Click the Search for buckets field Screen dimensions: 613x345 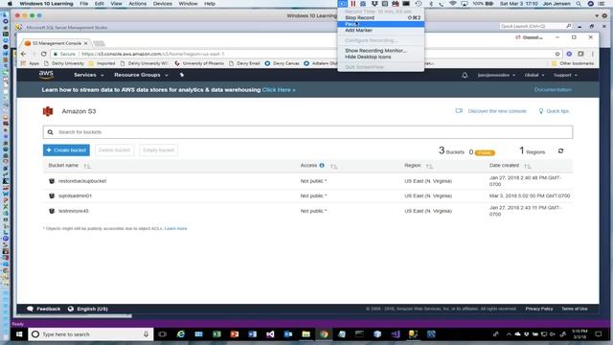pos(307,132)
